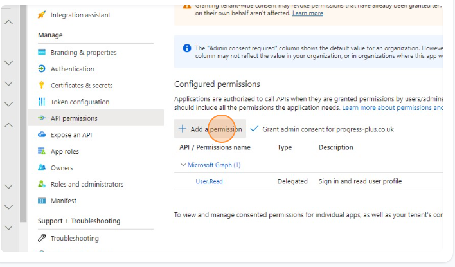Viewport: 455px width, 267px height.
Task: Collapse the top left pane chevron
Action: pyautogui.click(x=9, y=23)
